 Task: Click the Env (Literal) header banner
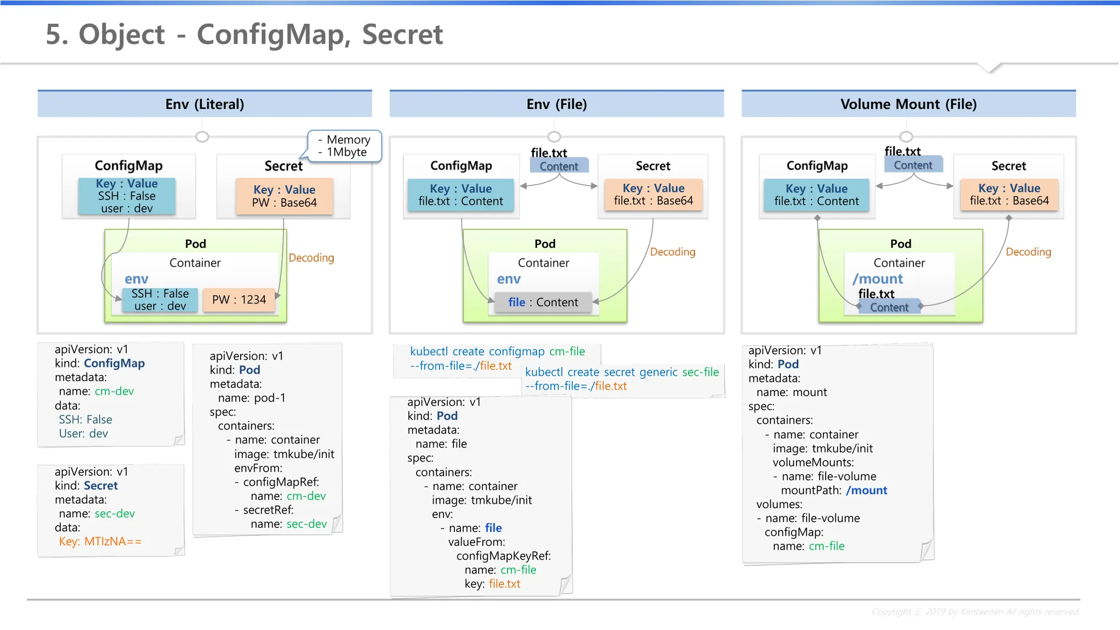(205, 104)
